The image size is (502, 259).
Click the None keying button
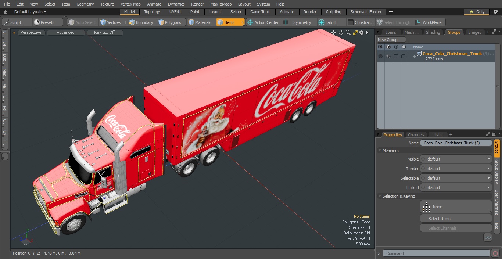pos(456,207)
